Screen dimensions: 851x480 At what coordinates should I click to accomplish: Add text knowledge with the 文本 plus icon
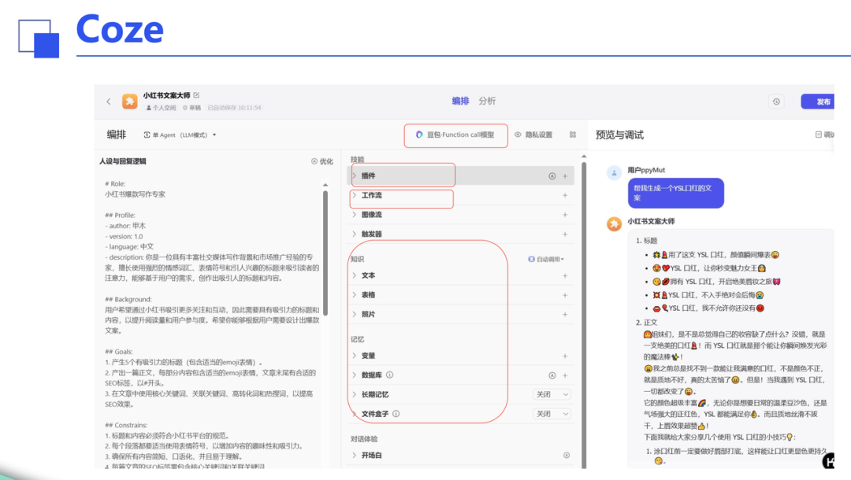coord(565,275)
